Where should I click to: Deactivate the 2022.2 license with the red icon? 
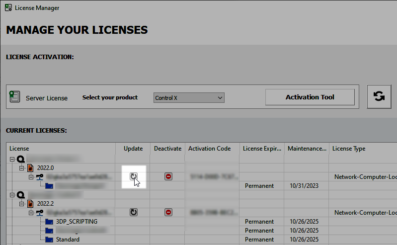pos(168,212)
